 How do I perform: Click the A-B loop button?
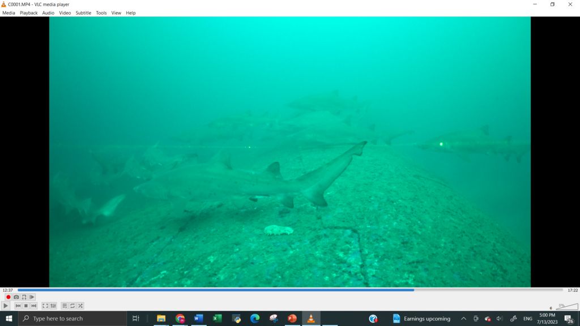point(24,297)
